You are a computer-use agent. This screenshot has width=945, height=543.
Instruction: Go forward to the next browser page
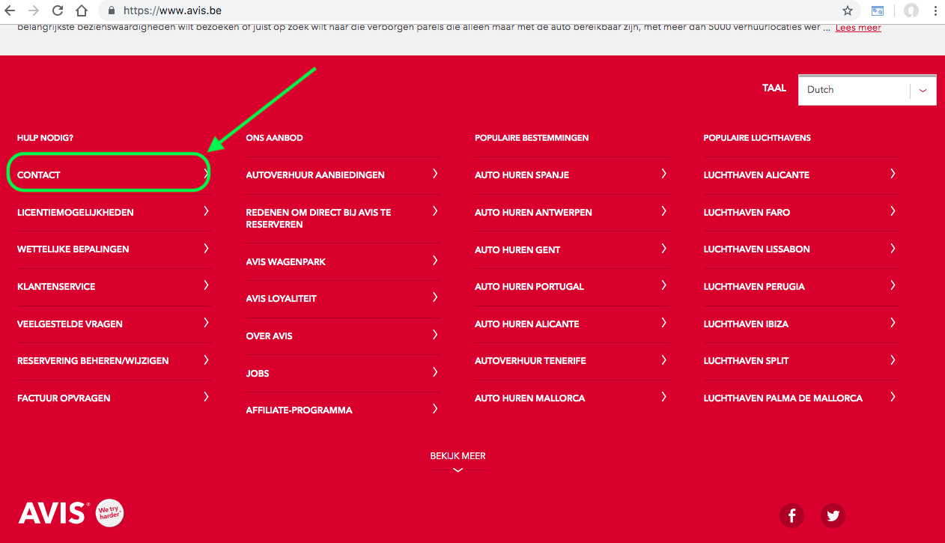point(33,11)
